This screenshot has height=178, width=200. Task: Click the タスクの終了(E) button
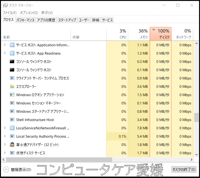point(184,170)
